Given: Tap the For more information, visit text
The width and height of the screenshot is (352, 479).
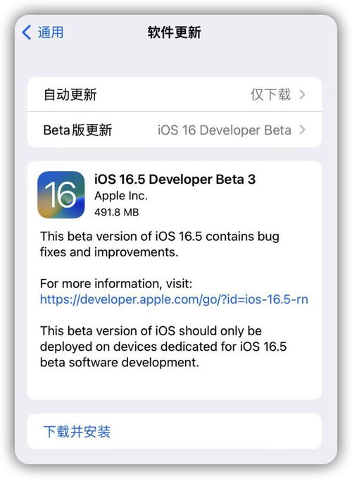Looking at the screenshot, I should point(116,283).
